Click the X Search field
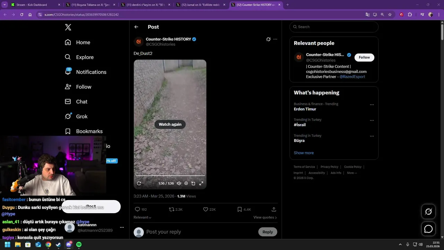The image size is (444, 250). (x=334, y=27)
